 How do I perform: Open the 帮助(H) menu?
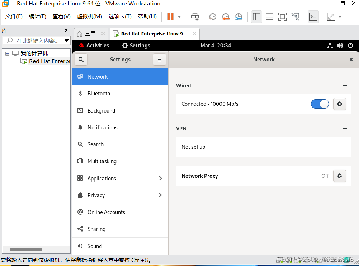(147, 16)
